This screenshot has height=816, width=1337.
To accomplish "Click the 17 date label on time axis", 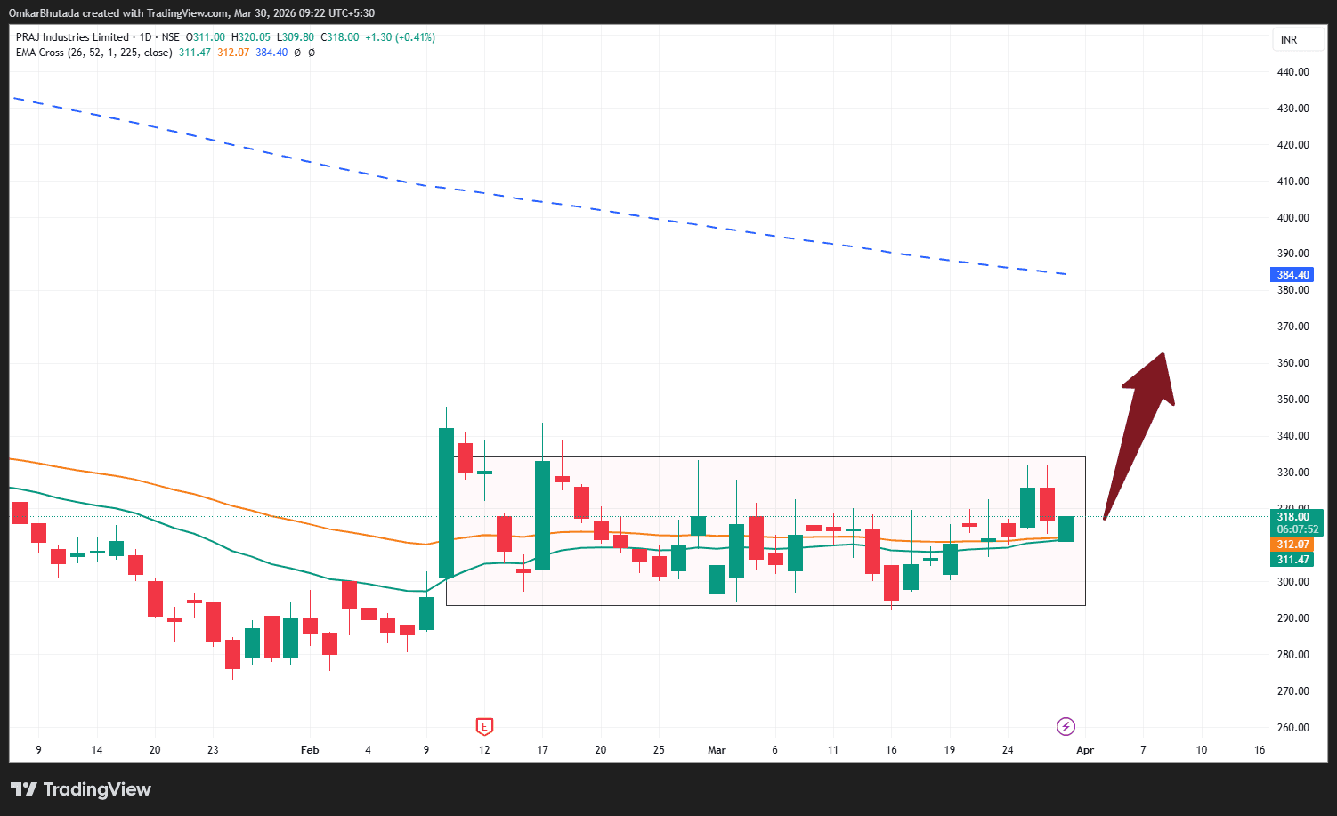I will pos(542,750).
